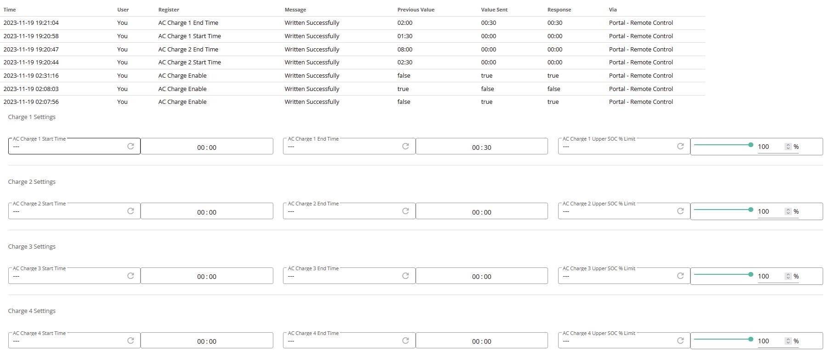Click the Charge 4 Settings heading
This screenshot has width=825, height=352.
point(32,311)
